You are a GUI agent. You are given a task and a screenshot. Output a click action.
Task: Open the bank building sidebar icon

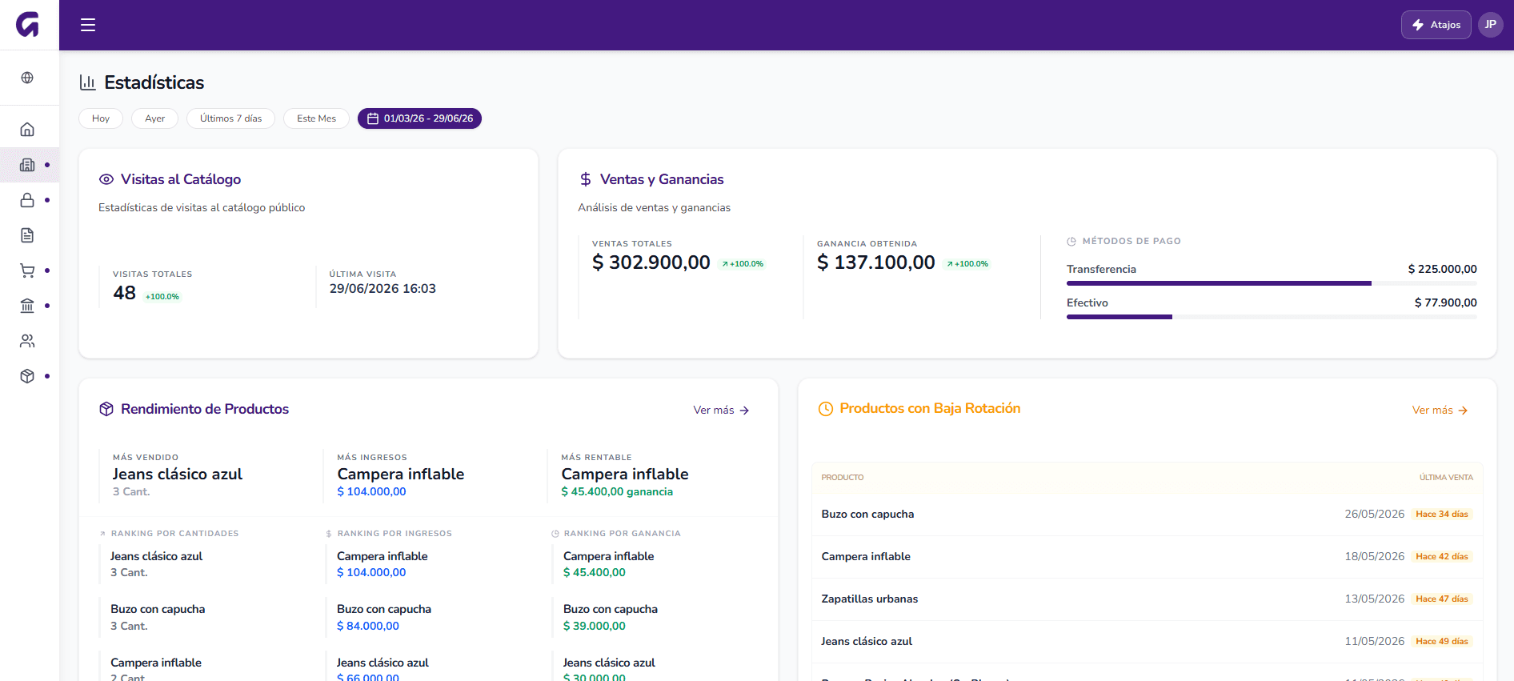27,306
